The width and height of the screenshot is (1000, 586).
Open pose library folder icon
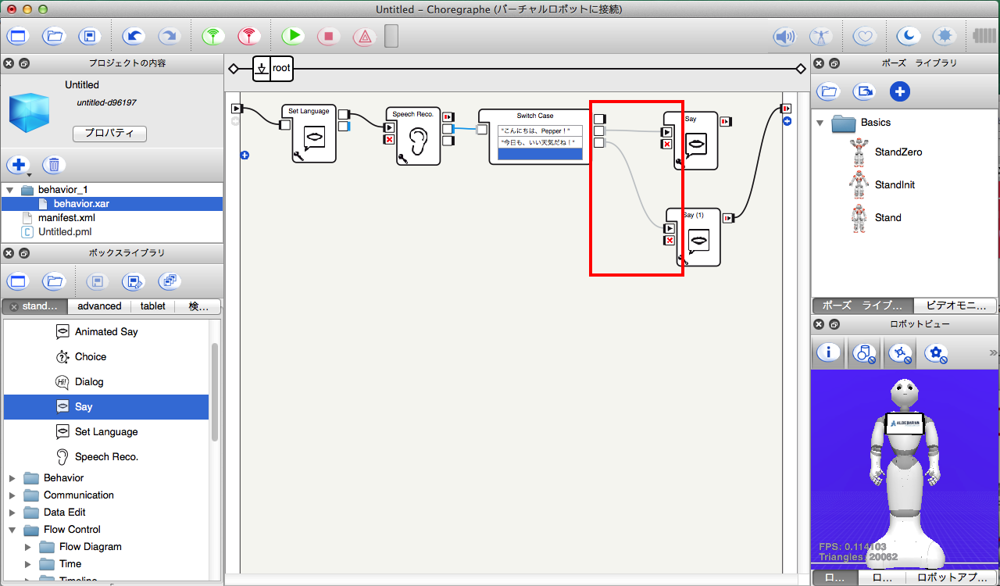tap(829, 92)
